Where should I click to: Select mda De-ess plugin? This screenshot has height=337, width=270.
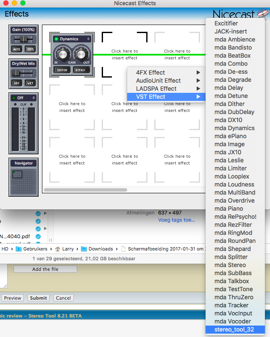coord(235,72)
